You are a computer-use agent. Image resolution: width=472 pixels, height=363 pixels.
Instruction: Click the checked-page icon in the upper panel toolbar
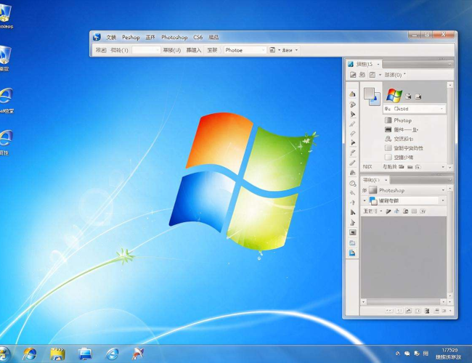pos(373,75)
